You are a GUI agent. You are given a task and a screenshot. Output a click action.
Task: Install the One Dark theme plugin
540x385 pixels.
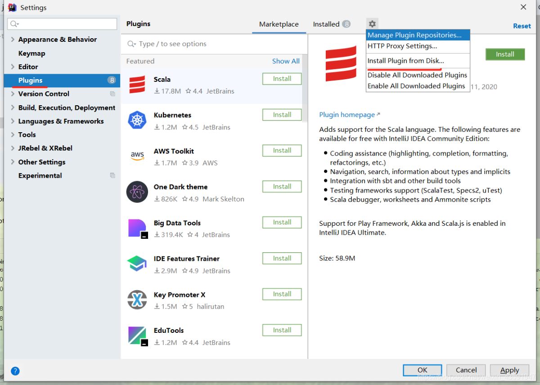(x=282, y=186)
